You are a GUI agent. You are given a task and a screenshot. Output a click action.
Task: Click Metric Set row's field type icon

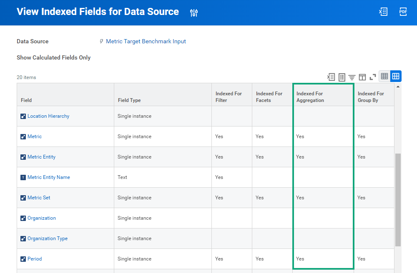coord(23,198)
